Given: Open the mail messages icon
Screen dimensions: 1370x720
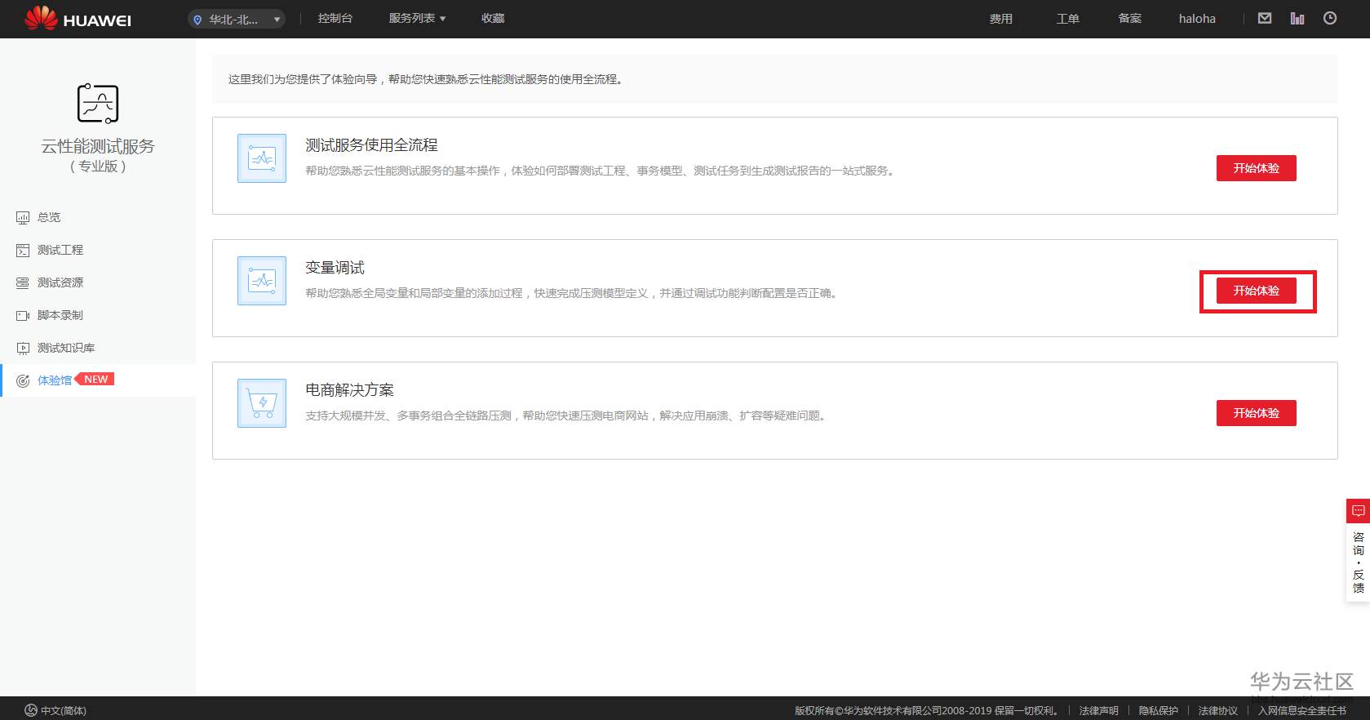Looking at the screenshot, I should point(1265,18).
